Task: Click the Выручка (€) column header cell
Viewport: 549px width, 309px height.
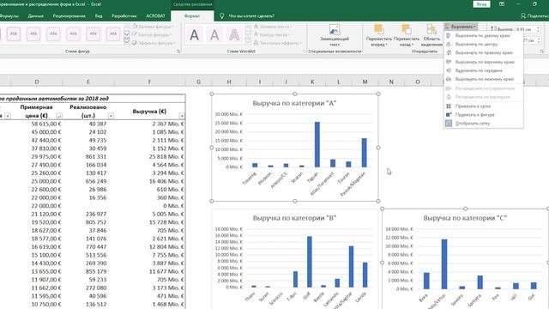Action: click(x=149, y=112)
